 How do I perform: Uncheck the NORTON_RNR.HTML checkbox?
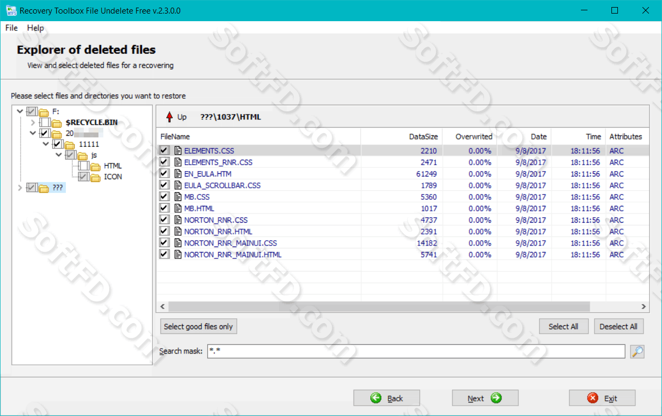pos(164,231)
